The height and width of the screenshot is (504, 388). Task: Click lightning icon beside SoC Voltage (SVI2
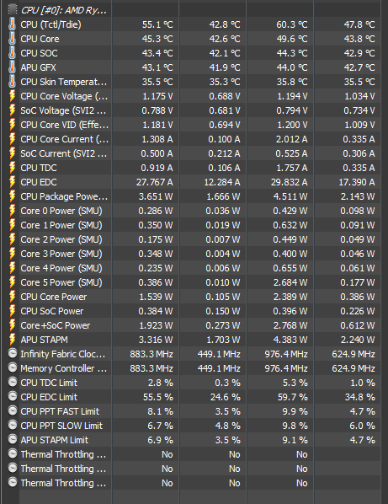(12, 110)
